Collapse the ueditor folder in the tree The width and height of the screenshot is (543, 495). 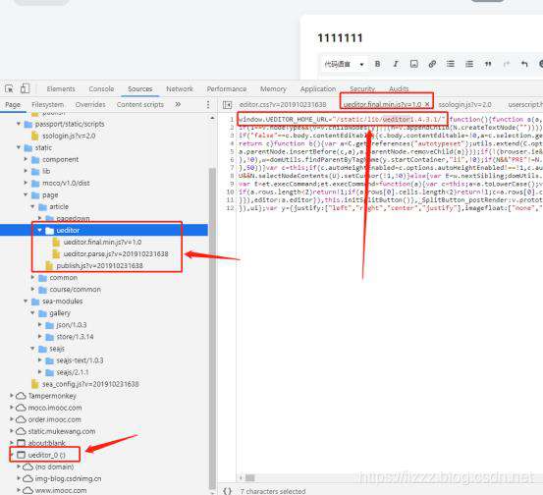[x=40, y=231]
